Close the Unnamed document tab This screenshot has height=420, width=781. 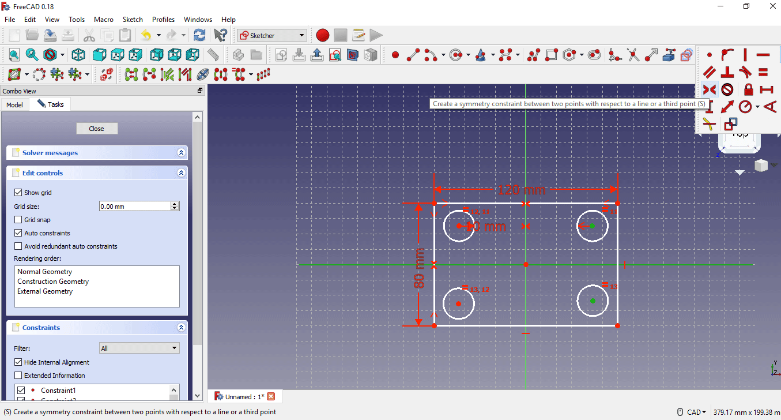(x=271, y=396)
